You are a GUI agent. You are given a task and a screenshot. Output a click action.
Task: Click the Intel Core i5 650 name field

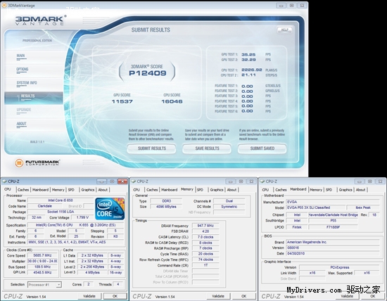coord(61,200)
